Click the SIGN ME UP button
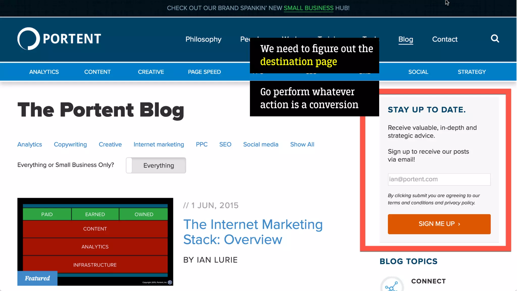Image resolution: width=517 pixels, height=291 pixels. click(439, 224)
